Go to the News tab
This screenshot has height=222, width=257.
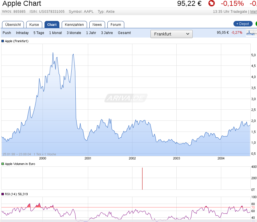97,25
